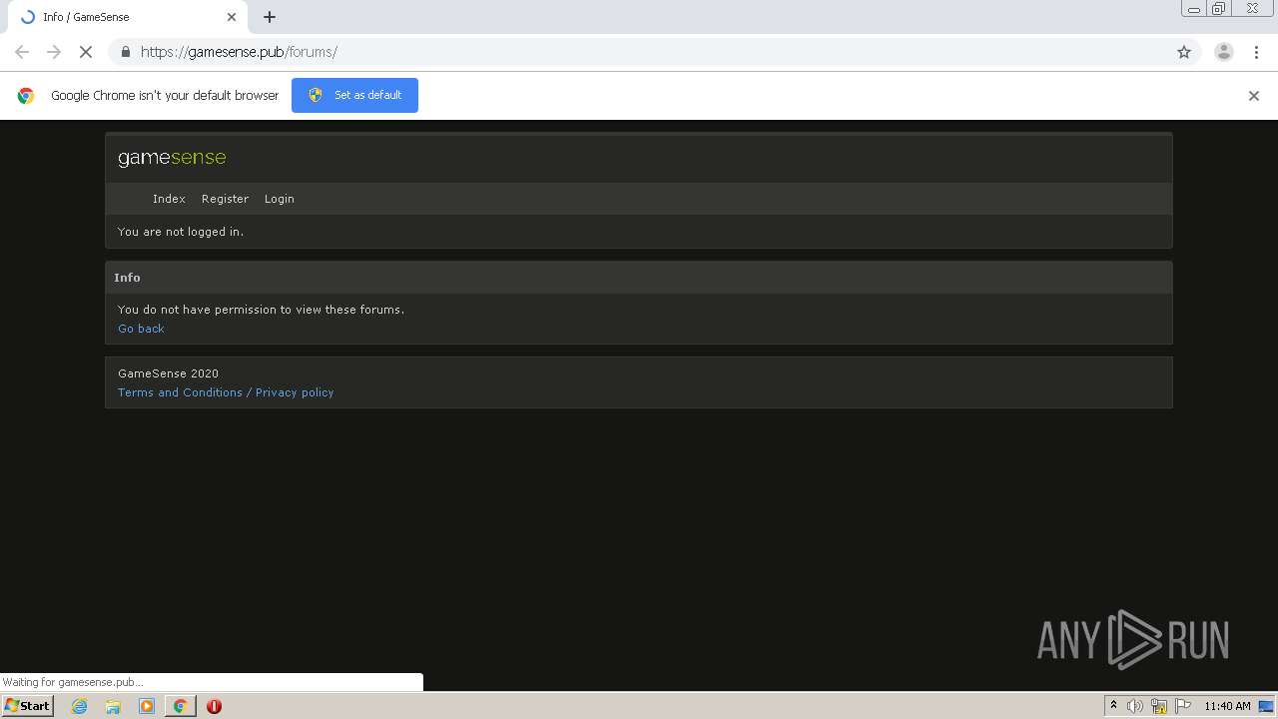This screenshot has height=719, width=1278.
Task: Launch Internet Explorer from taskbar
Action: click(x=80, y=706)
